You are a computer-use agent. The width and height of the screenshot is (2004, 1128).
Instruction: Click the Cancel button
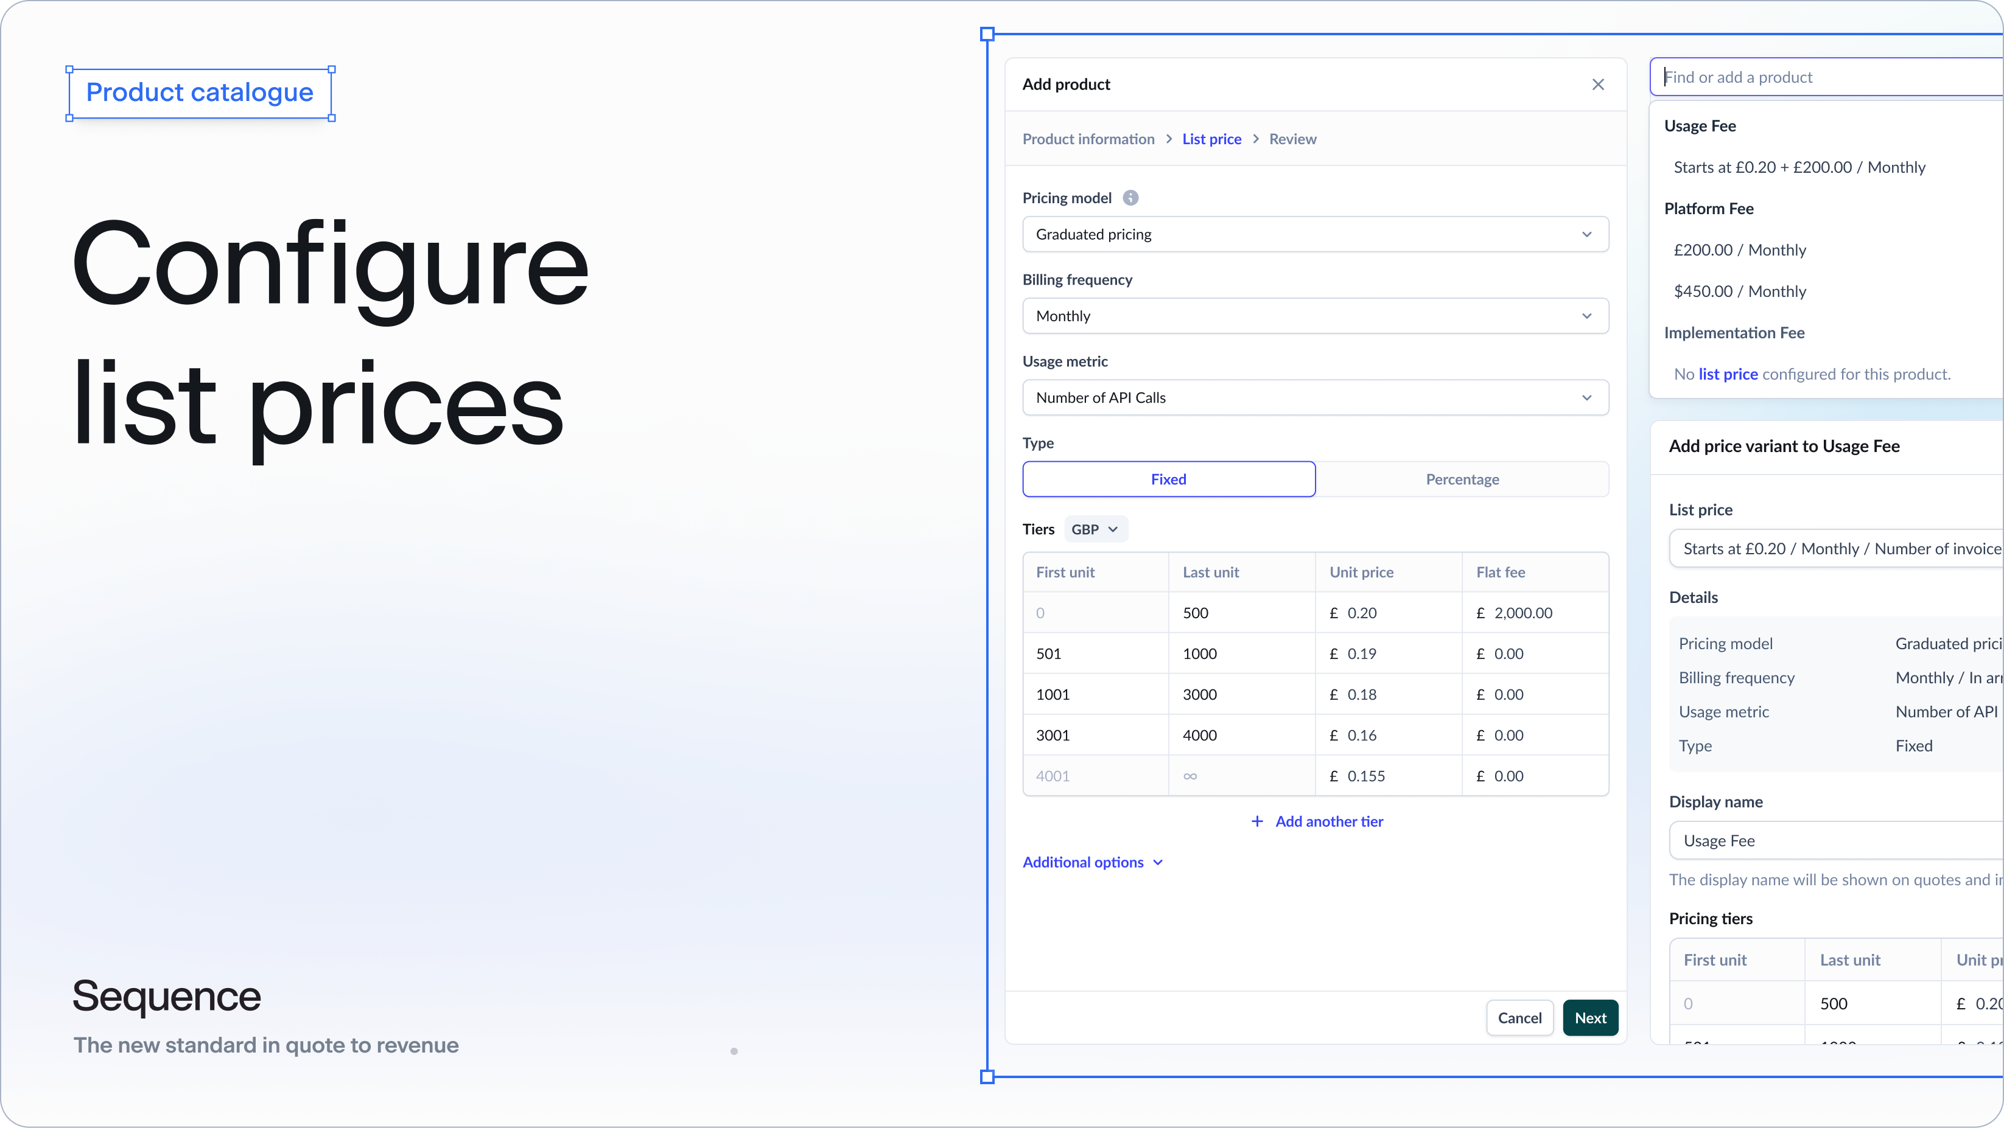coord(1519,1018)
